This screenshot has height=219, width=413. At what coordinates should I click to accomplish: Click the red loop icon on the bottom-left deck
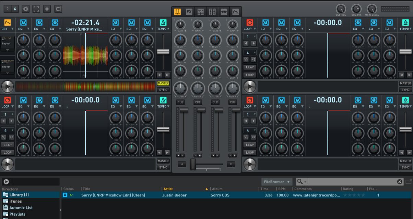point(7,100)
